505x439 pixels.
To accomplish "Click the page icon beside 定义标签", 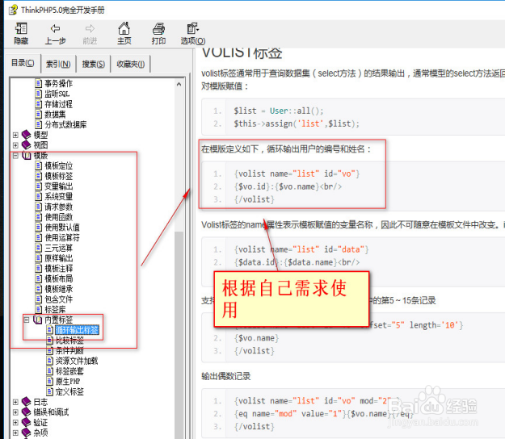I will point(49,391).
